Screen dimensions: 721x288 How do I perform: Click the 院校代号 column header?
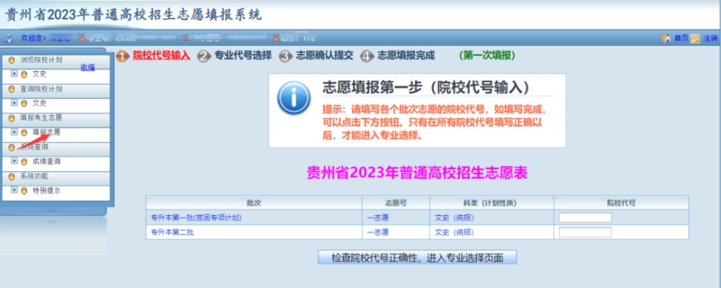[622, 202]
